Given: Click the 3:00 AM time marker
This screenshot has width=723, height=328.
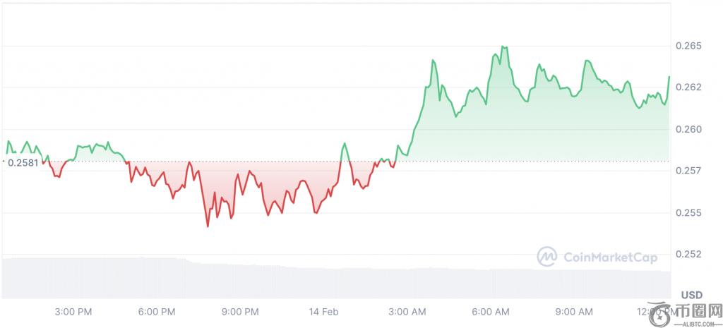Looking at the screenshot, I should (407, 312).
